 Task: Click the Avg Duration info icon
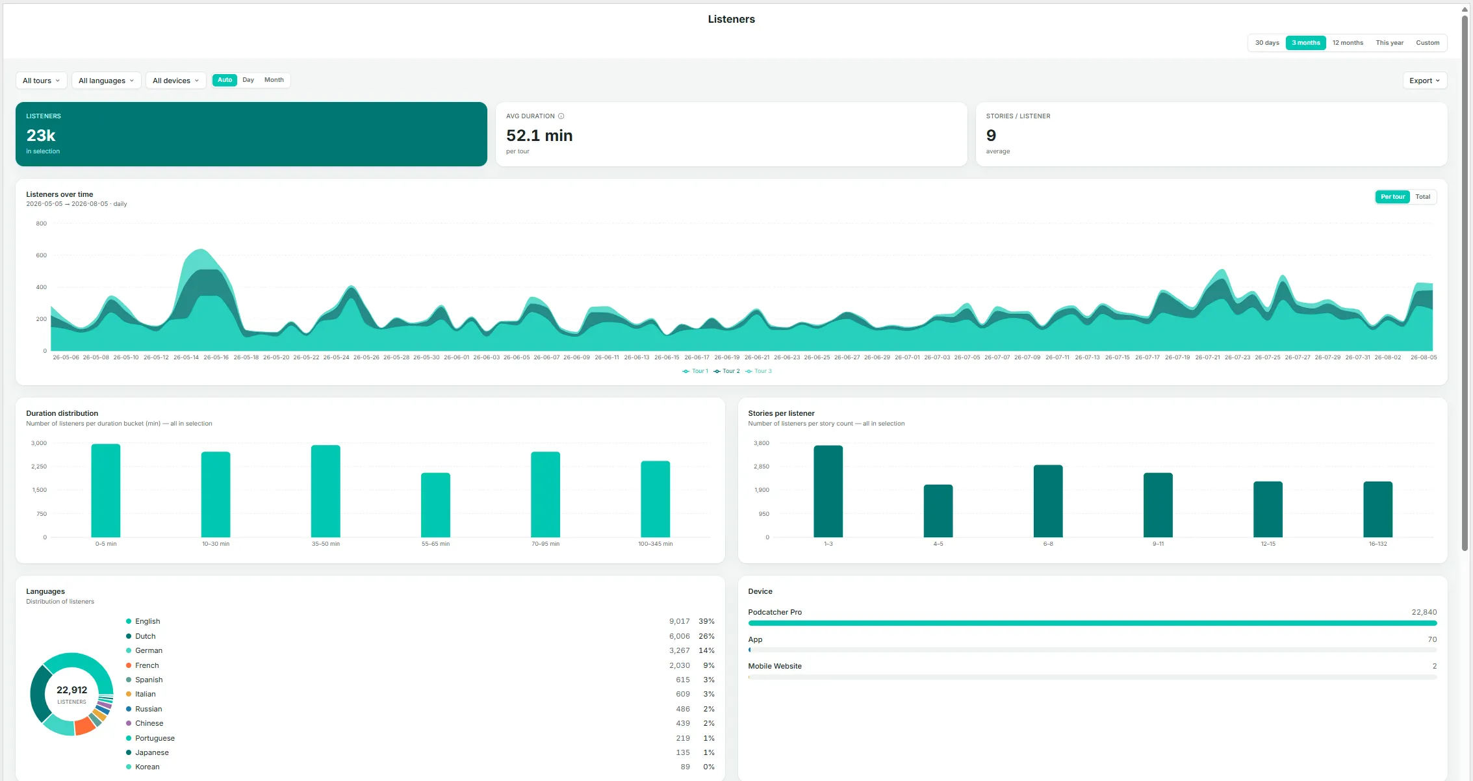561,116
